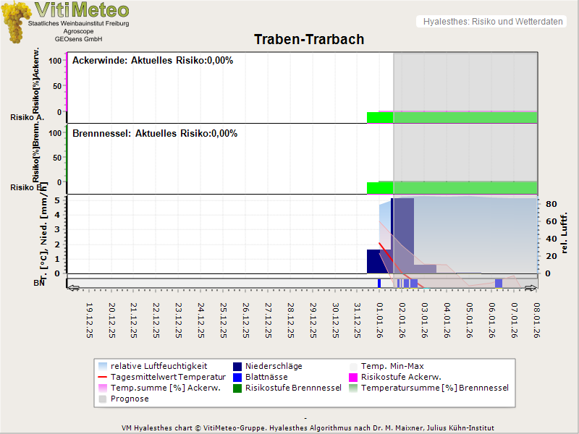Click the Blattnässe legend swatch
The image size is (579, 434).
coord(237,377)
